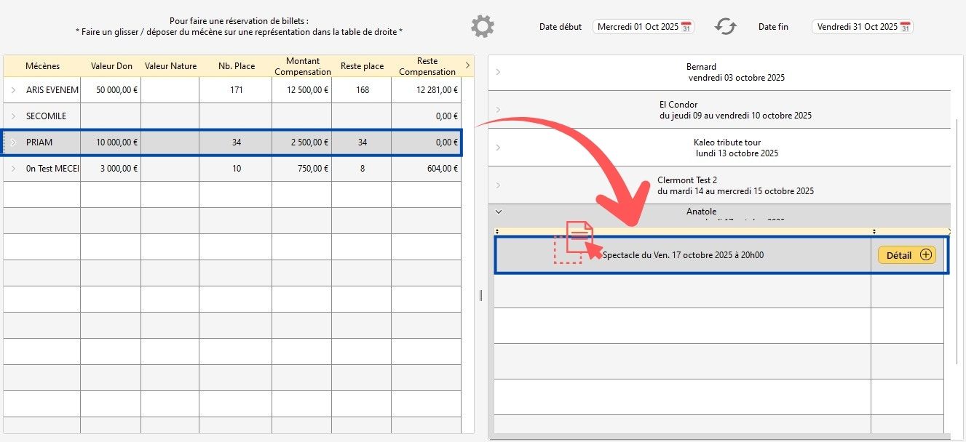Click the plus icon on Détail button
The height and width of the screenshot is (442, 966).
926,255
